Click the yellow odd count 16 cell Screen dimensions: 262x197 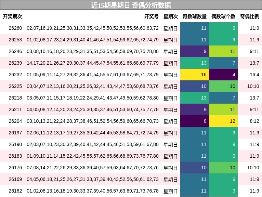tap(195, 75)
